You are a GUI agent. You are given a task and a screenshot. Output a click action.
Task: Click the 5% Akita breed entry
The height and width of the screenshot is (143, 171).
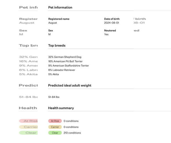(x=54, y=74)
